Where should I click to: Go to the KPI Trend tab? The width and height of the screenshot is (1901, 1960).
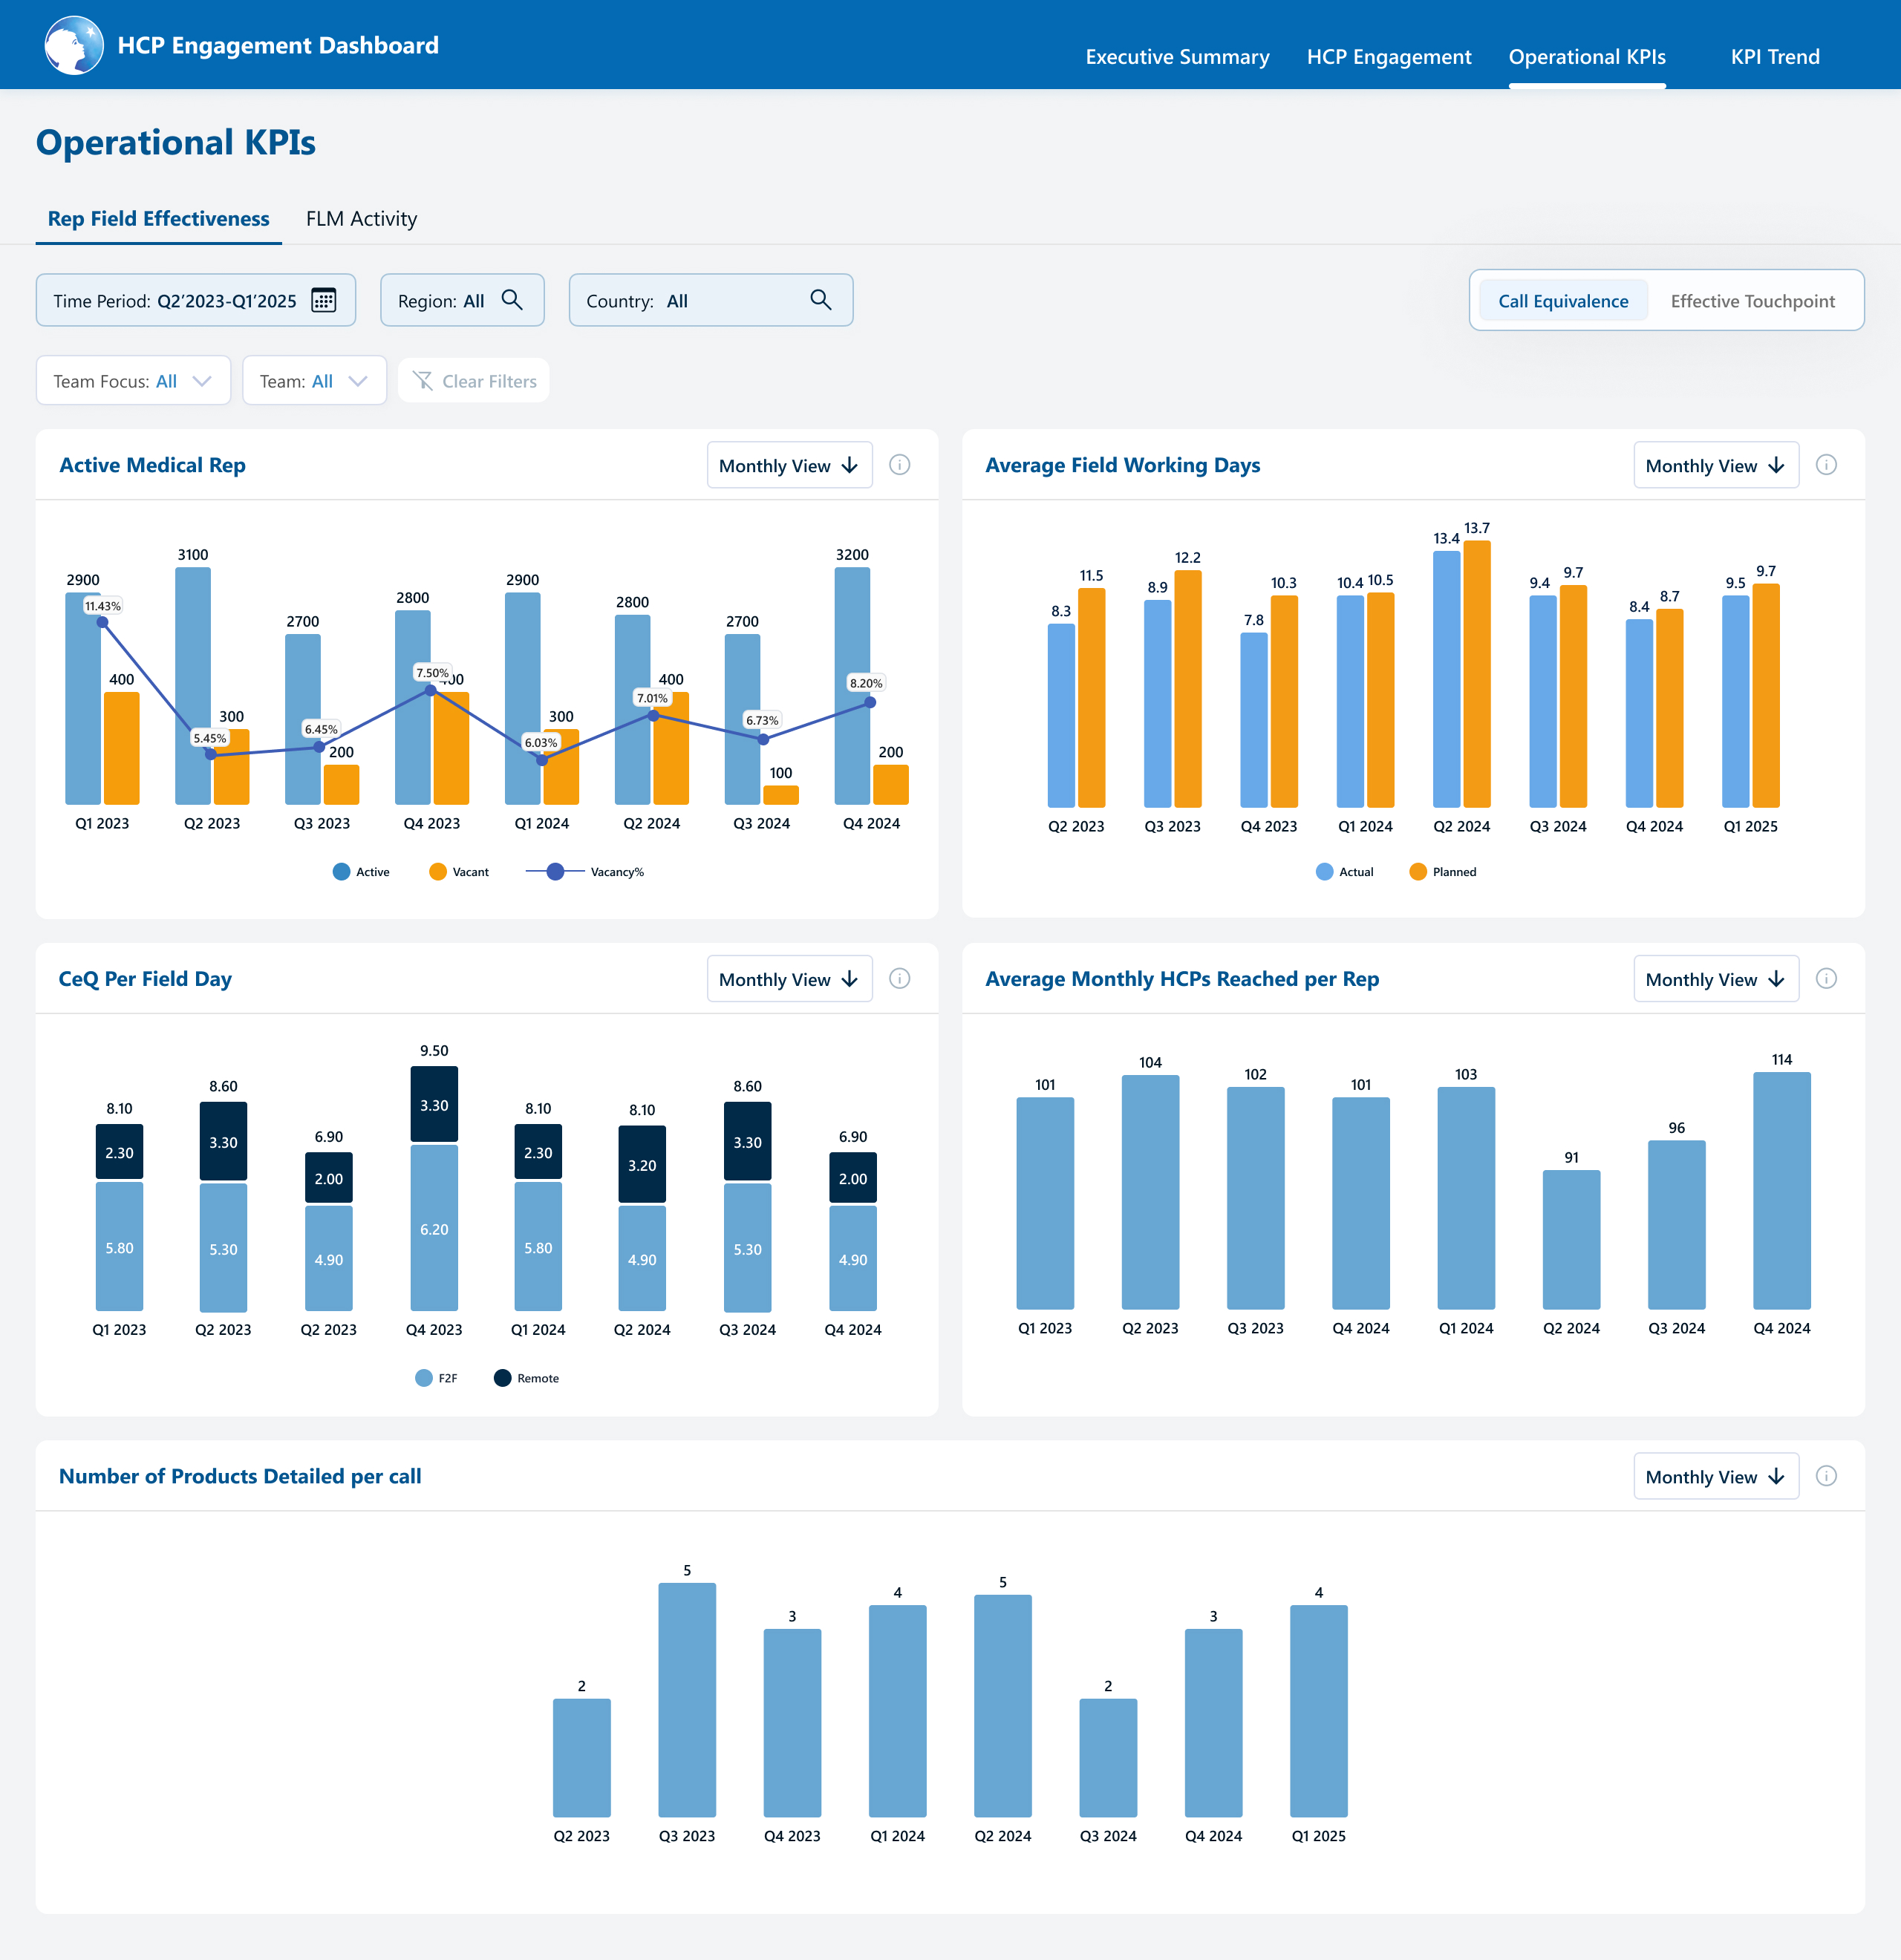coord(1774,57)
